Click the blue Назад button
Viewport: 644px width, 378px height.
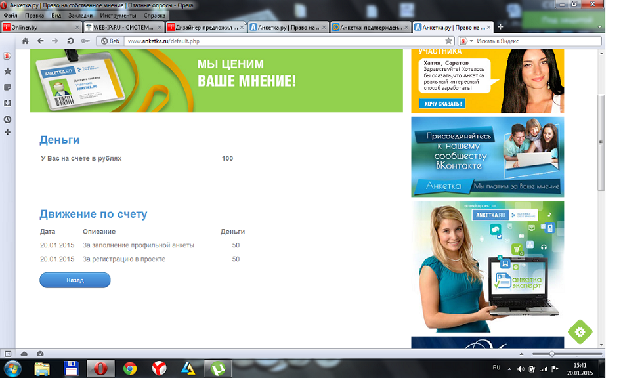pos(75,280)
